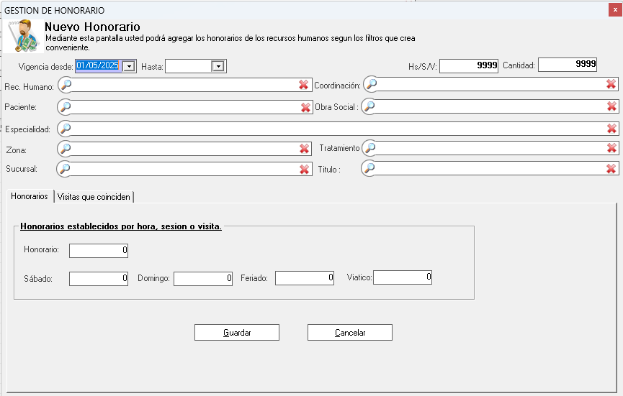Open the Sucursal search magnifier
The image size is (623, 396).
[66, 169]
